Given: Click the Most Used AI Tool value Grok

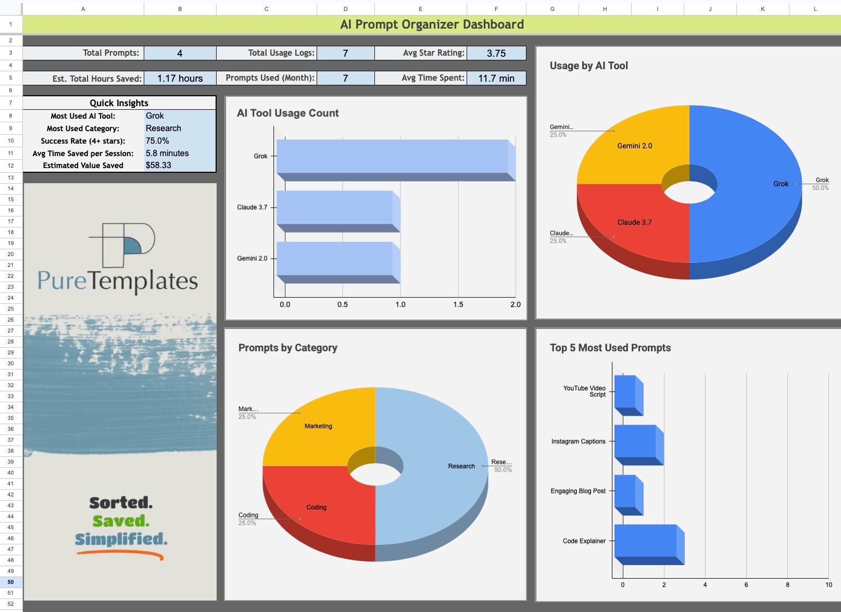Looking at the screenshot, I should click(180, 116).
